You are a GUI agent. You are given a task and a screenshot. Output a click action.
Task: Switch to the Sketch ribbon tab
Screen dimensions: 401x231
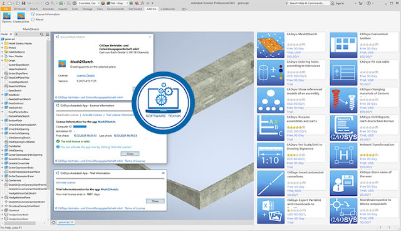coord(34,9)
